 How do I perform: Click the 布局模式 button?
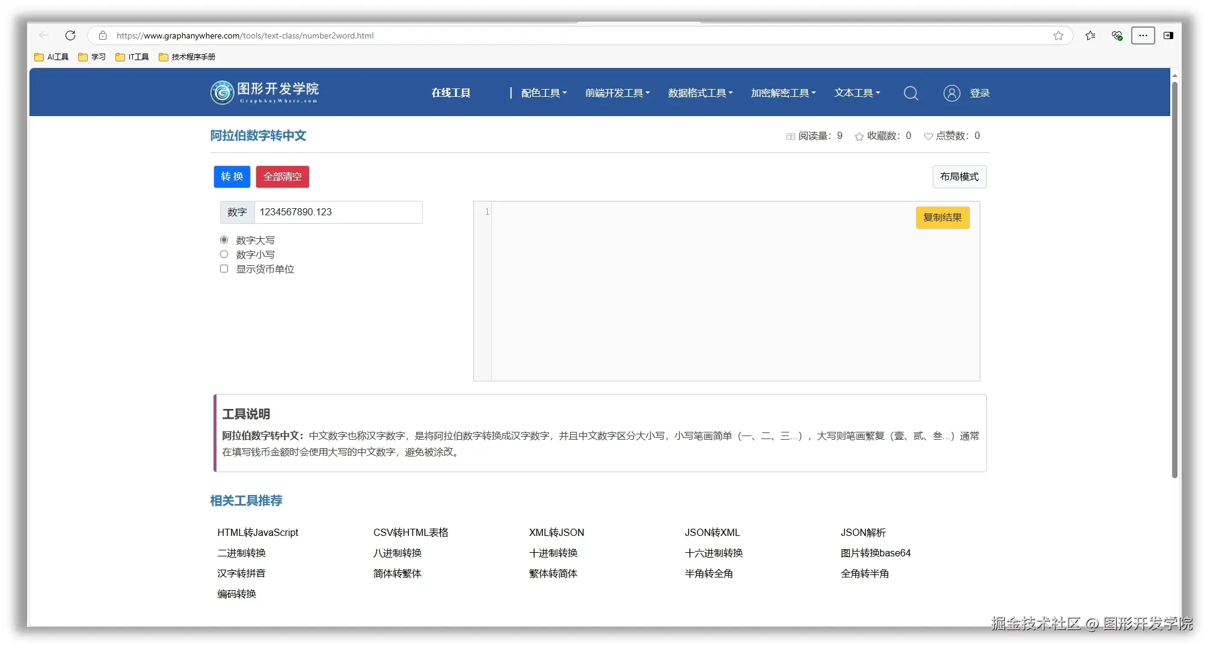959,177
